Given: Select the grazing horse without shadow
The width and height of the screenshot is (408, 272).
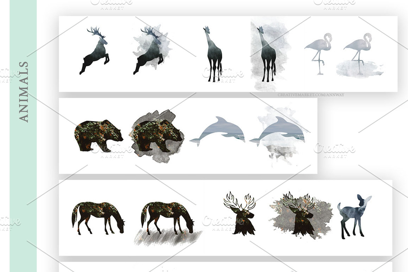Looking at the screenshot, I should point(98,218).
